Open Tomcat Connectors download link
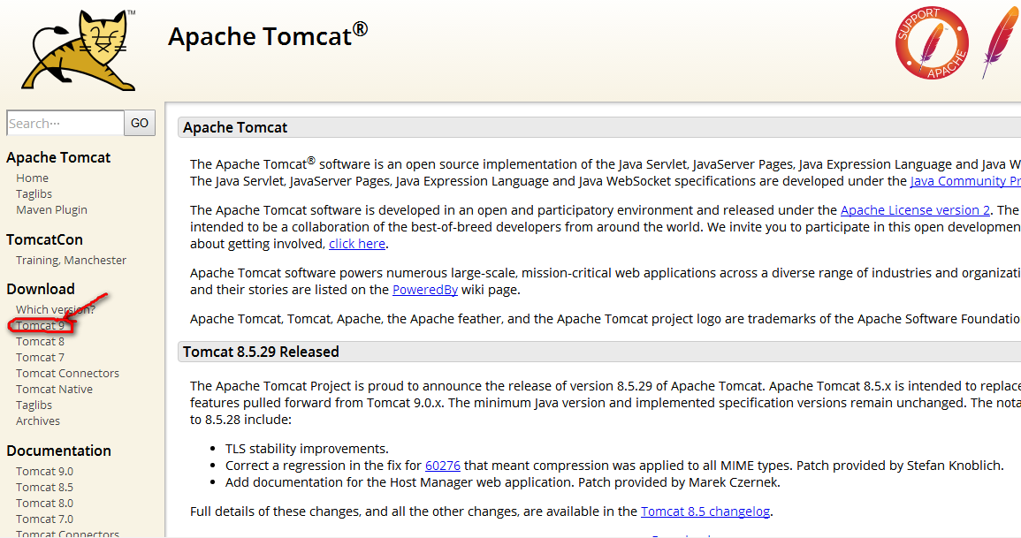 point(68,374)
